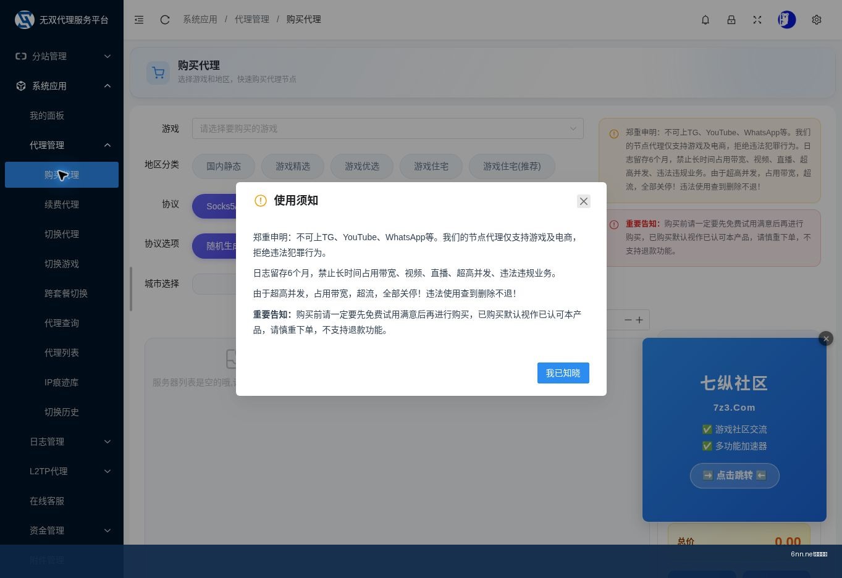
Task: Click the quantity plus stepper
Action: click(639, 320)
